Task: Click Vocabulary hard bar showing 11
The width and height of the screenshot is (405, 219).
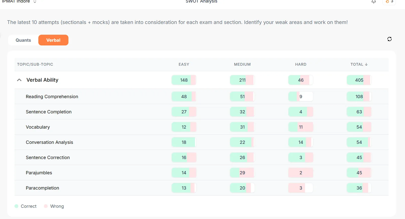Action: click(x=301, y=127)
